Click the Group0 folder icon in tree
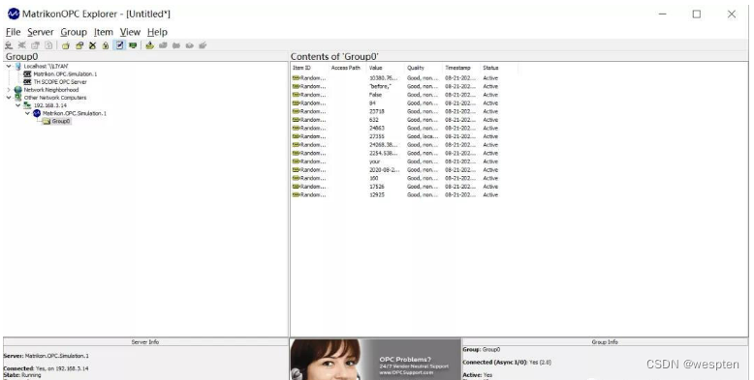Viewport: 754px width, 380px height. (x=47, y=122)
